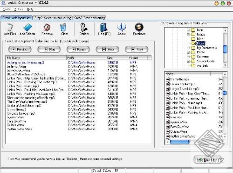
Task: Click 'love.mp3' file icon in explorer list
Action: coord(167,117)
